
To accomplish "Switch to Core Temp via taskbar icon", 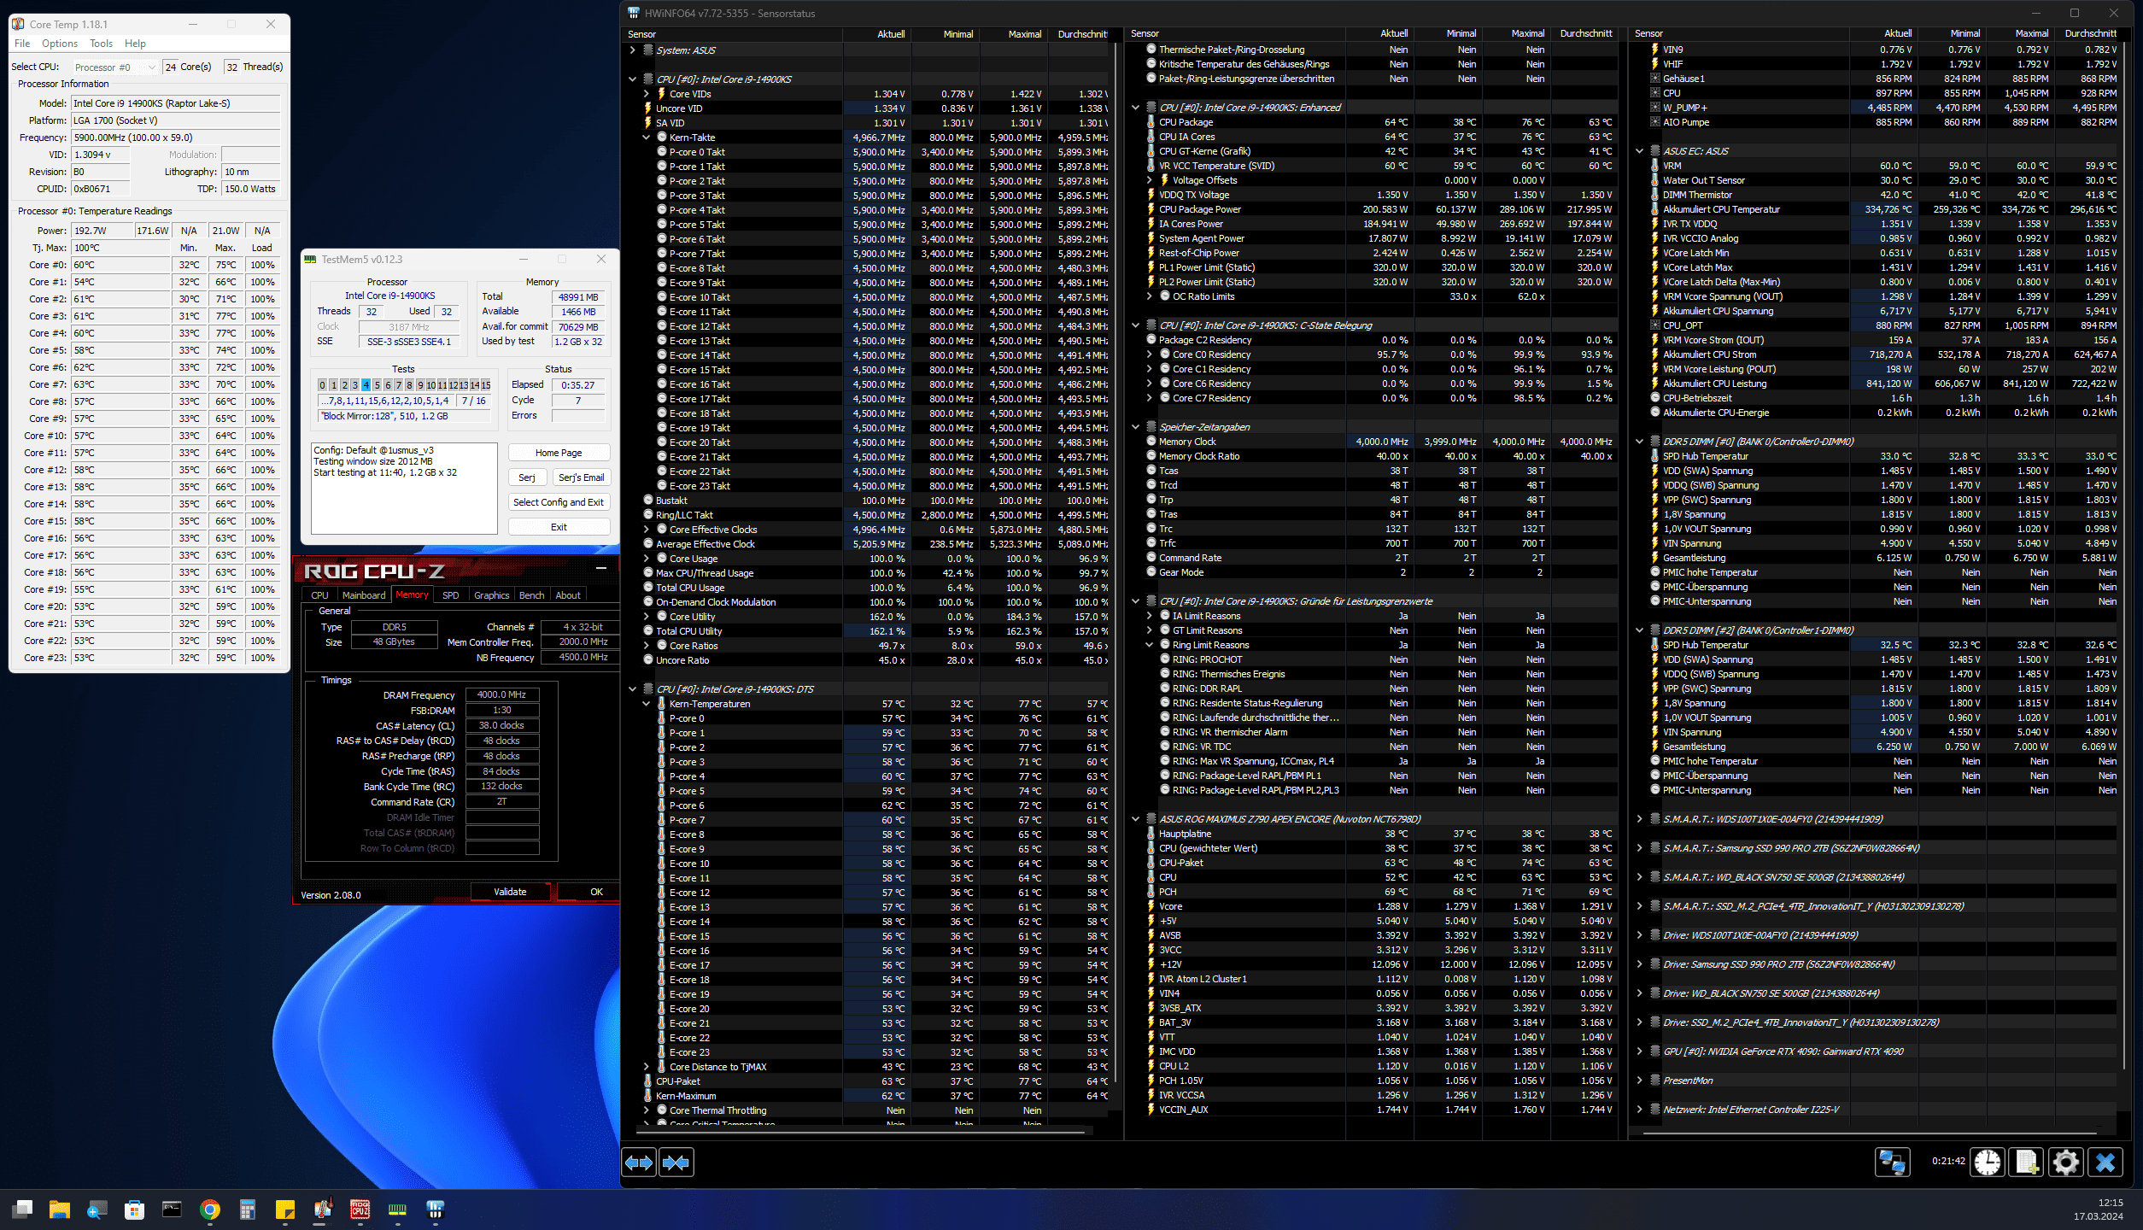I will [323, 1209].
